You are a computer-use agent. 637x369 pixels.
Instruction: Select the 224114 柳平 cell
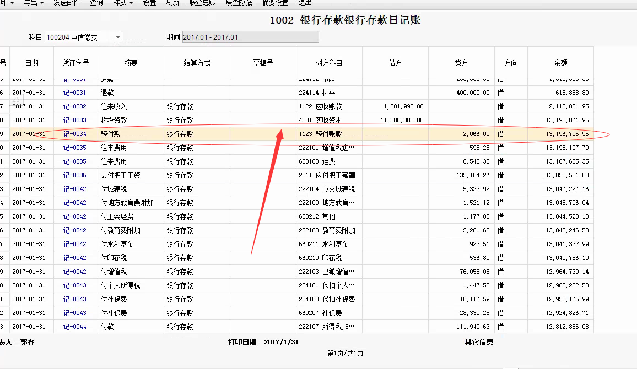pos(329,93)
